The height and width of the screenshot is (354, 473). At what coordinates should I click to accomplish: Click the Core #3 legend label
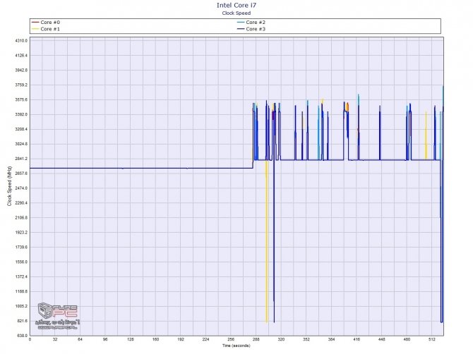[x=256, y=29]
